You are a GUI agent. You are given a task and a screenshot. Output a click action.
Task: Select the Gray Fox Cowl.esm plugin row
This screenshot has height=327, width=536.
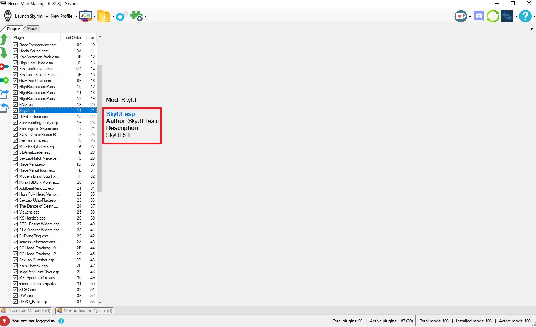click(54, 81)
